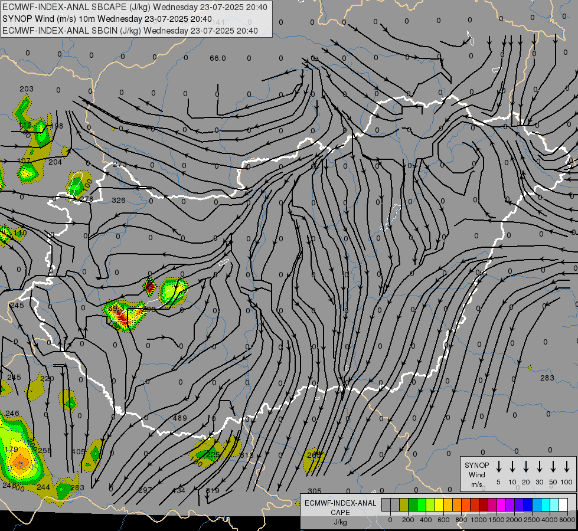The image size is (578, 531).
Task: Click the 4000 tick label in the CAPE legend
Action: (550, 520)
